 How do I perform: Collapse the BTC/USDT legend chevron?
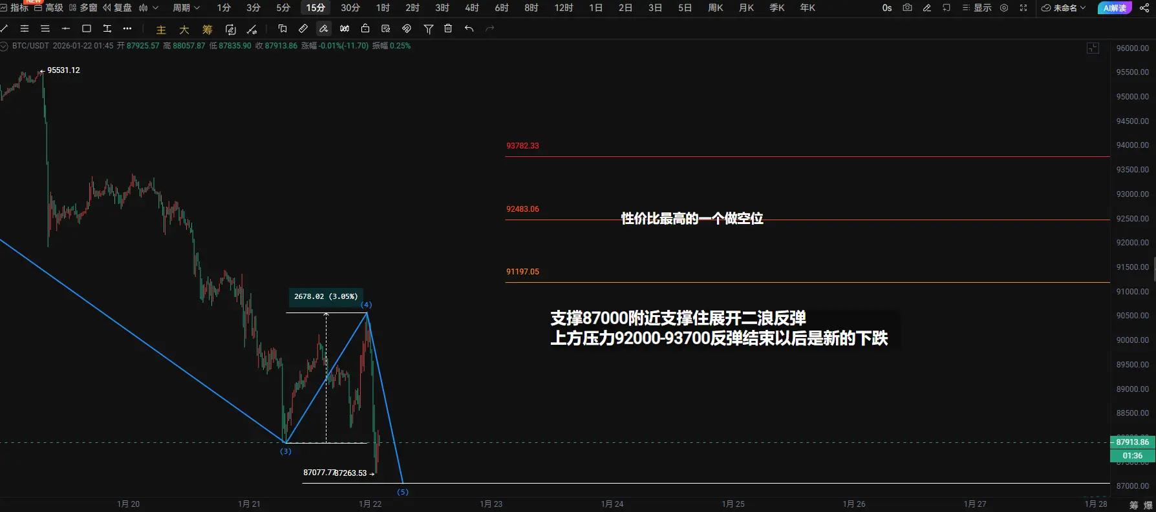coord(4,46)
